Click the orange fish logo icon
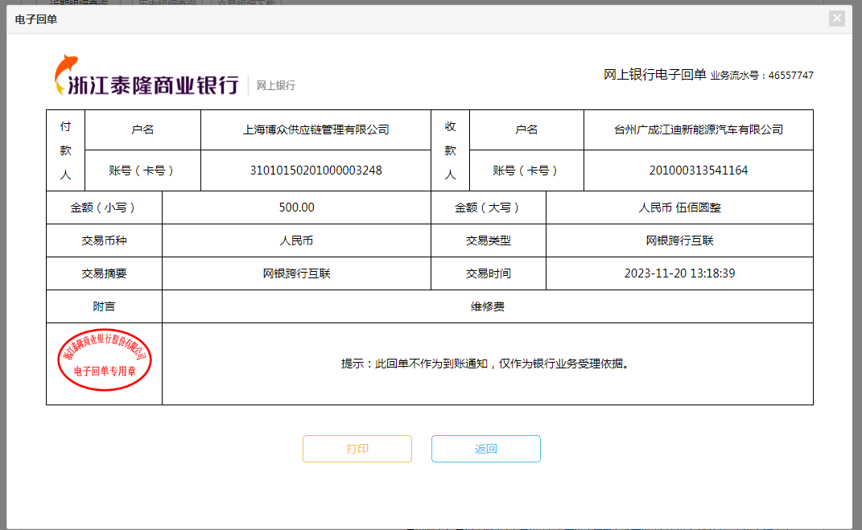The image size is (862, 530). coord(65,74)
